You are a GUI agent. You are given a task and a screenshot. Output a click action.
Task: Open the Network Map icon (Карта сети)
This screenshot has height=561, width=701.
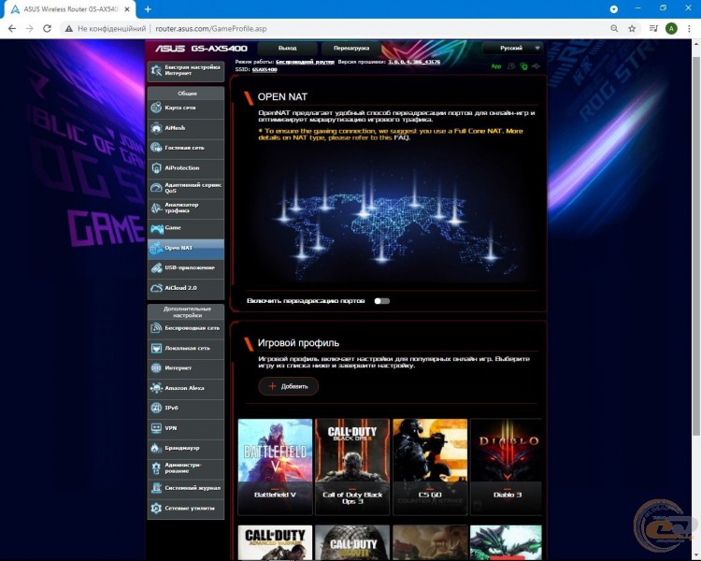156,108
